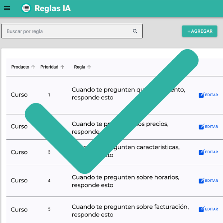The image size is (223, 223).
Task: Toggle sort arrow next to Producto
Action: 33,67
